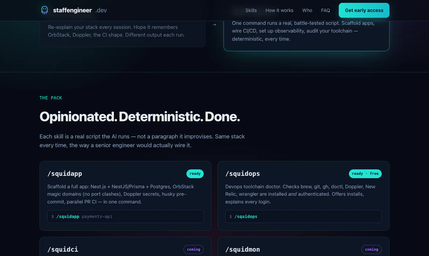Click the coming badge on /squidmon
429x256 pixels.
click(x=372, y=249)
